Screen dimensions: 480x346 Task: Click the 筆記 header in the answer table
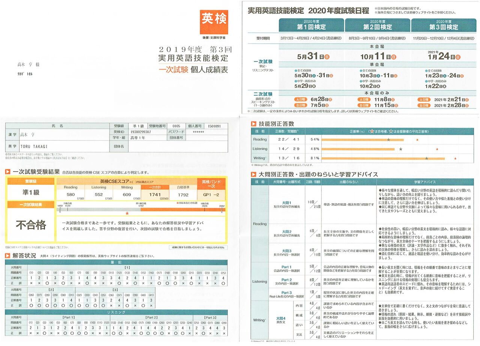coord(116,262)
